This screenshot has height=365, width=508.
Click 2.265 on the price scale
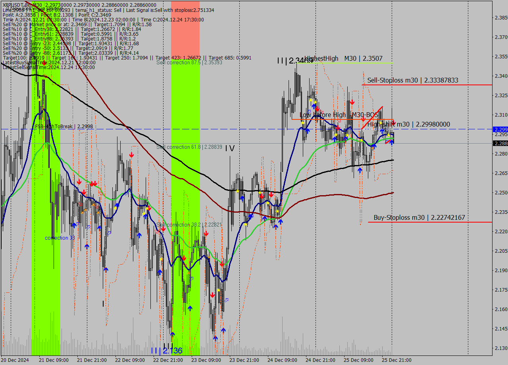click(501, 173)
